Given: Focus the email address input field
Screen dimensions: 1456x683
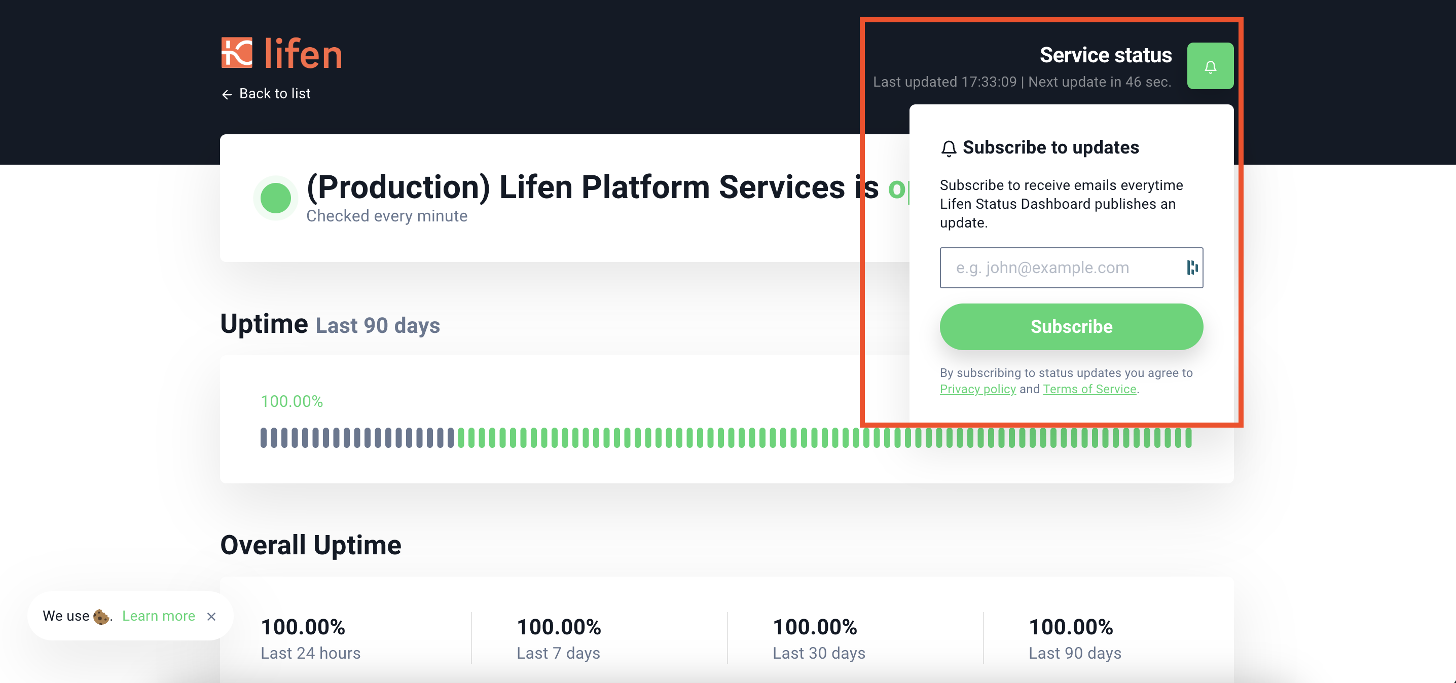Looking at the screenshot, I should 1063,268.
